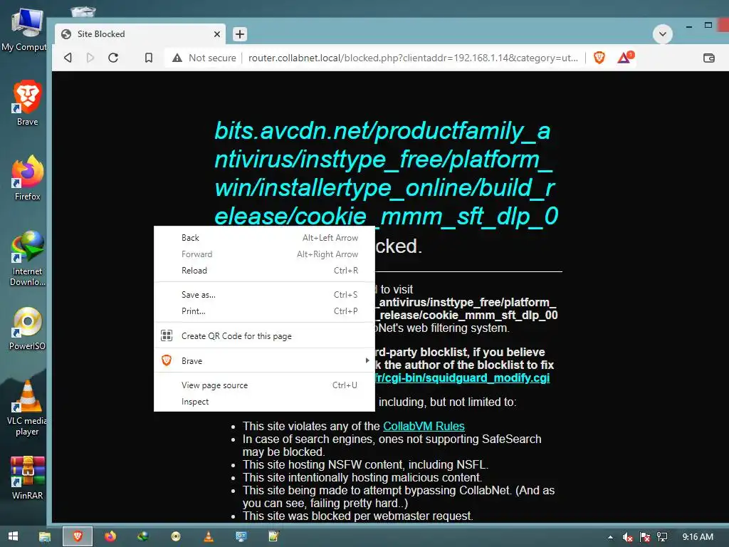
Task: Click the address bar URL field
Action: [x=413, y=58]
